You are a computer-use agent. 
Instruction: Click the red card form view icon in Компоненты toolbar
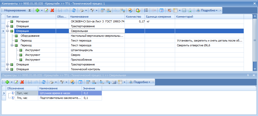point(169,10)
